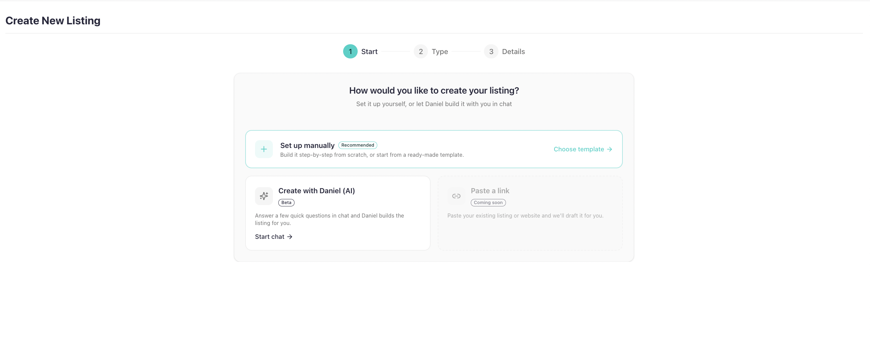Select the Create with Daniel (AI) heading
Image resolution: width=870 pixels, height=352 pixels.
(316, 191)
